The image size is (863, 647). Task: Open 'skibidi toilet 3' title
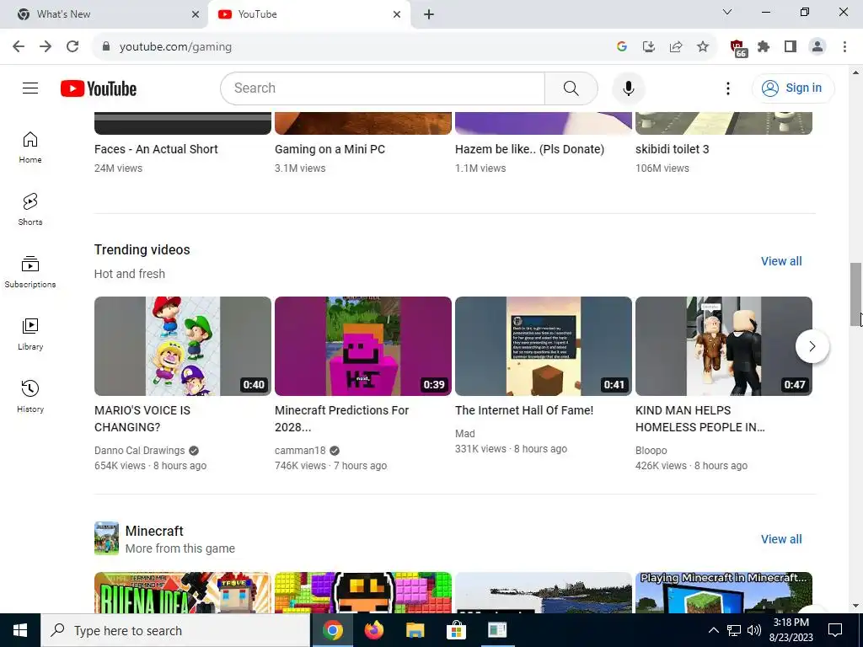(x=672, y=149)
